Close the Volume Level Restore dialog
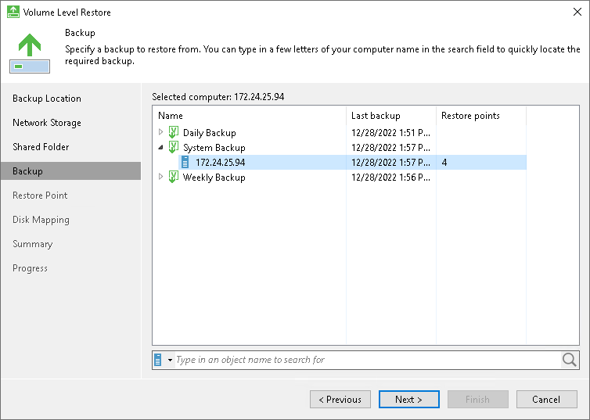The image size is (590, 420). (577, 12)
